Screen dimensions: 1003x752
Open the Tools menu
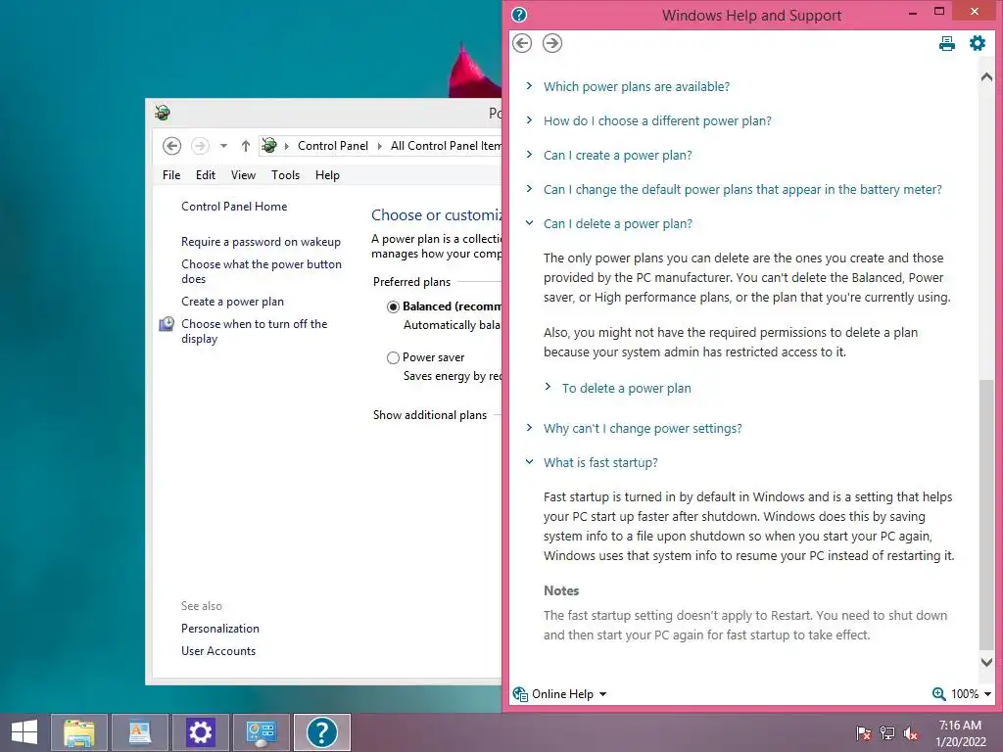[x=285, y=175]
